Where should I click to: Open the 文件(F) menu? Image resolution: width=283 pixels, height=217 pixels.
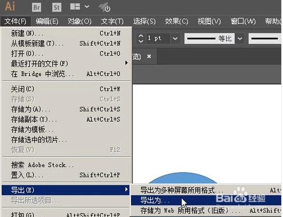15,21
